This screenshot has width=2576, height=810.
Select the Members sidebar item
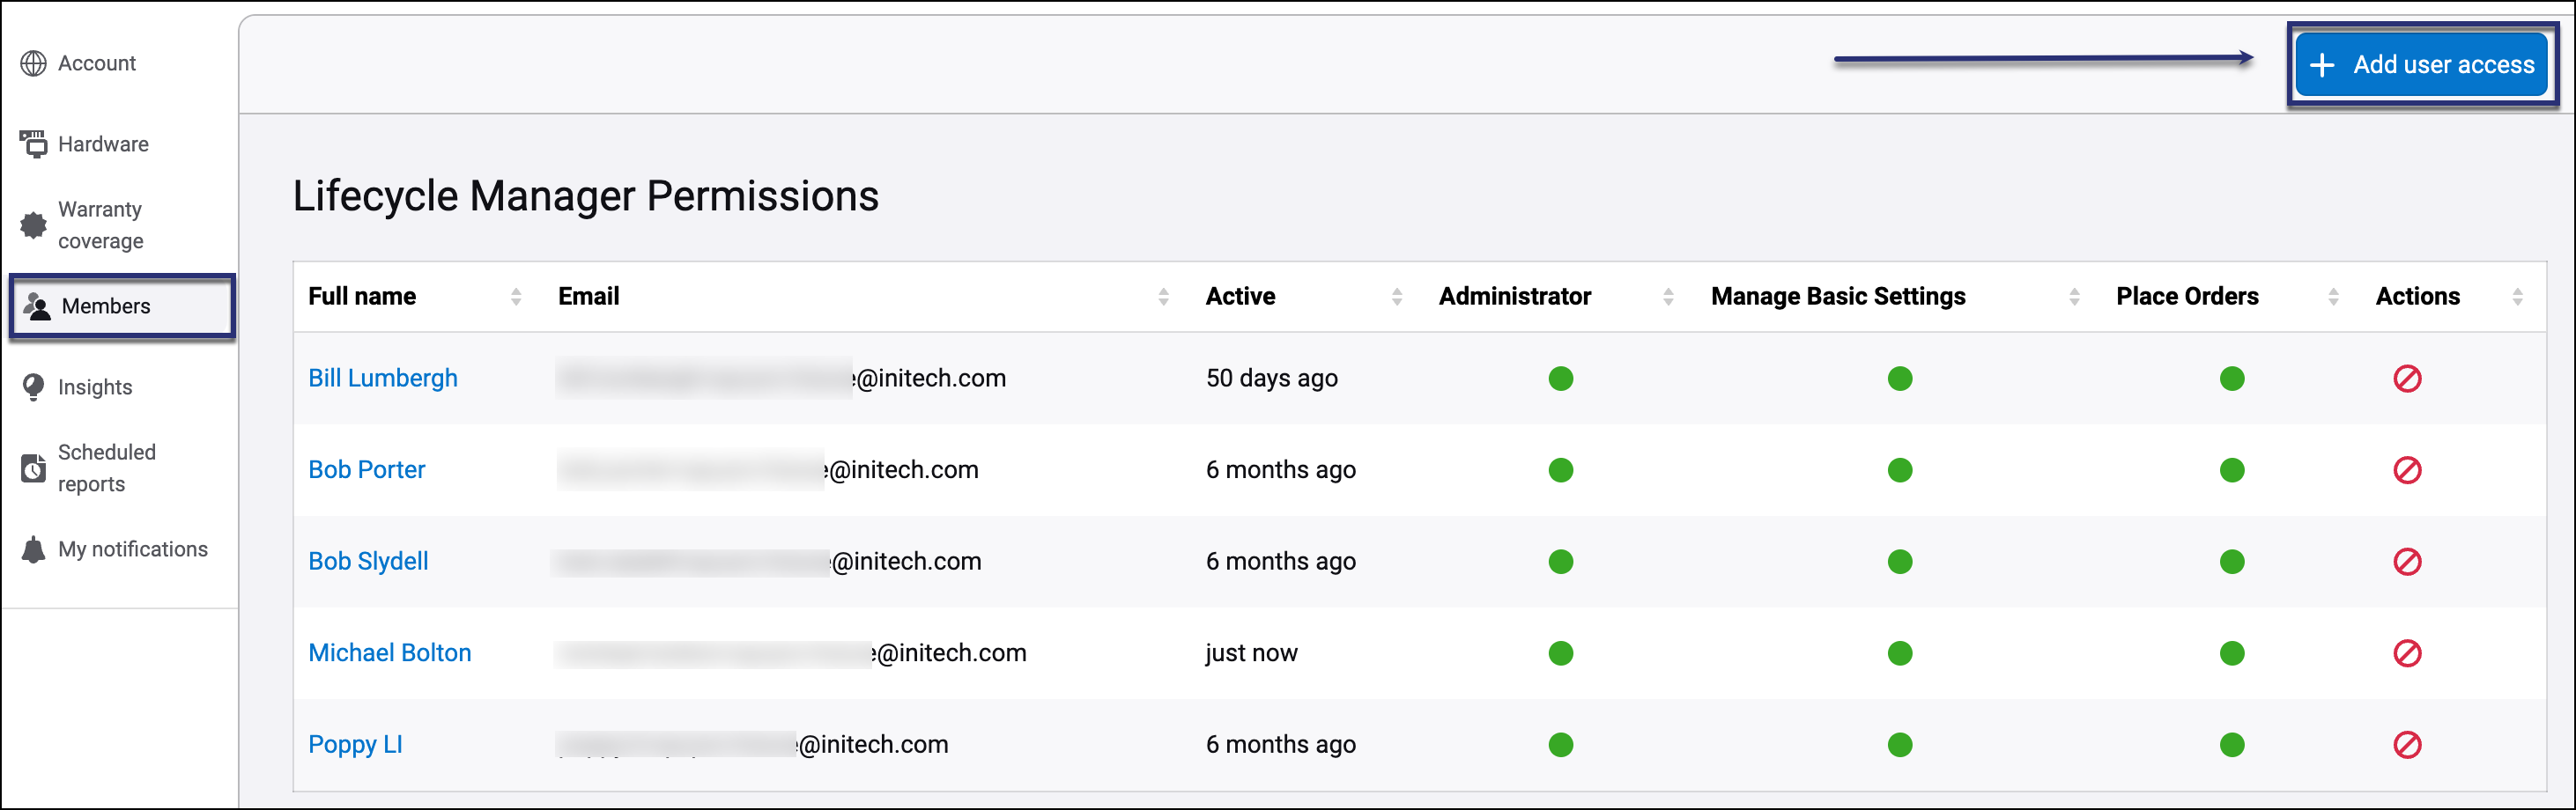(x=122, y=306)
